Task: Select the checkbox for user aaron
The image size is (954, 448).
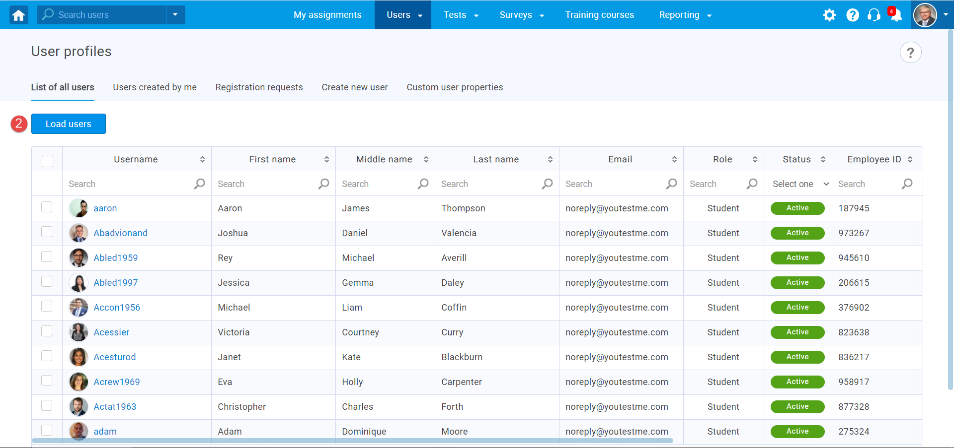Action: click(x=47, y=207)
